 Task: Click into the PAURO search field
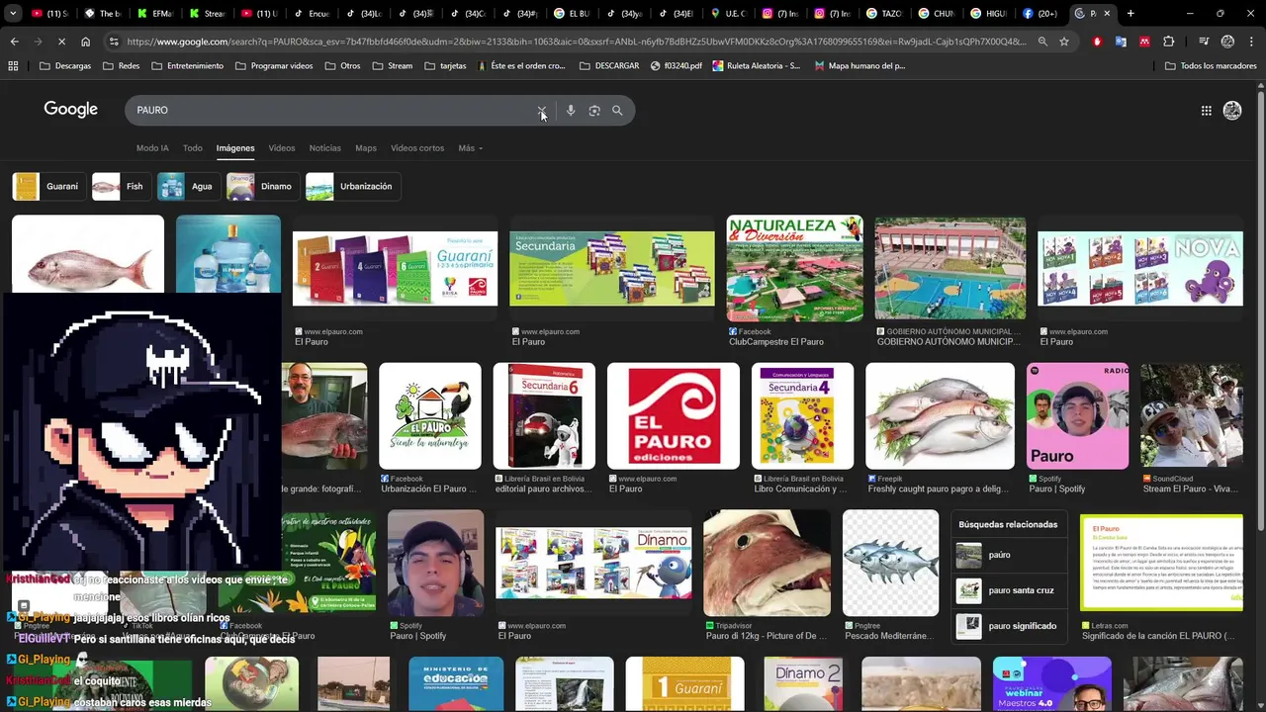[336, 111]
